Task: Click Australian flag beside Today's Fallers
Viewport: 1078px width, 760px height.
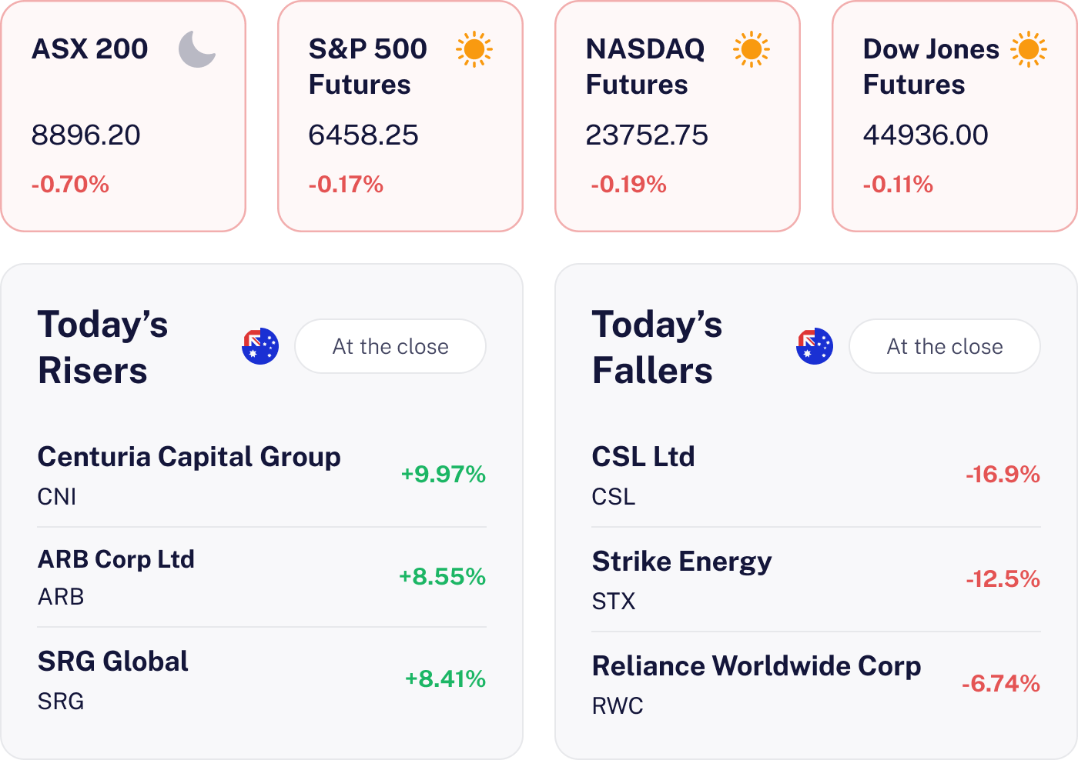Action: click(815, 346)
